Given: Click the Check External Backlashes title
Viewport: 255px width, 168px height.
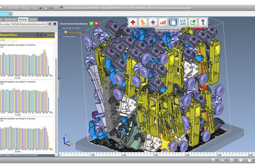Looking at the screenshot, I should pyautogui.click(x=74, y=24).
